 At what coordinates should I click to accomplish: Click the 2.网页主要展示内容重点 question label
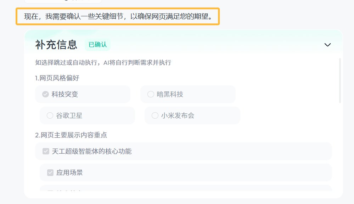pos(71,135)
